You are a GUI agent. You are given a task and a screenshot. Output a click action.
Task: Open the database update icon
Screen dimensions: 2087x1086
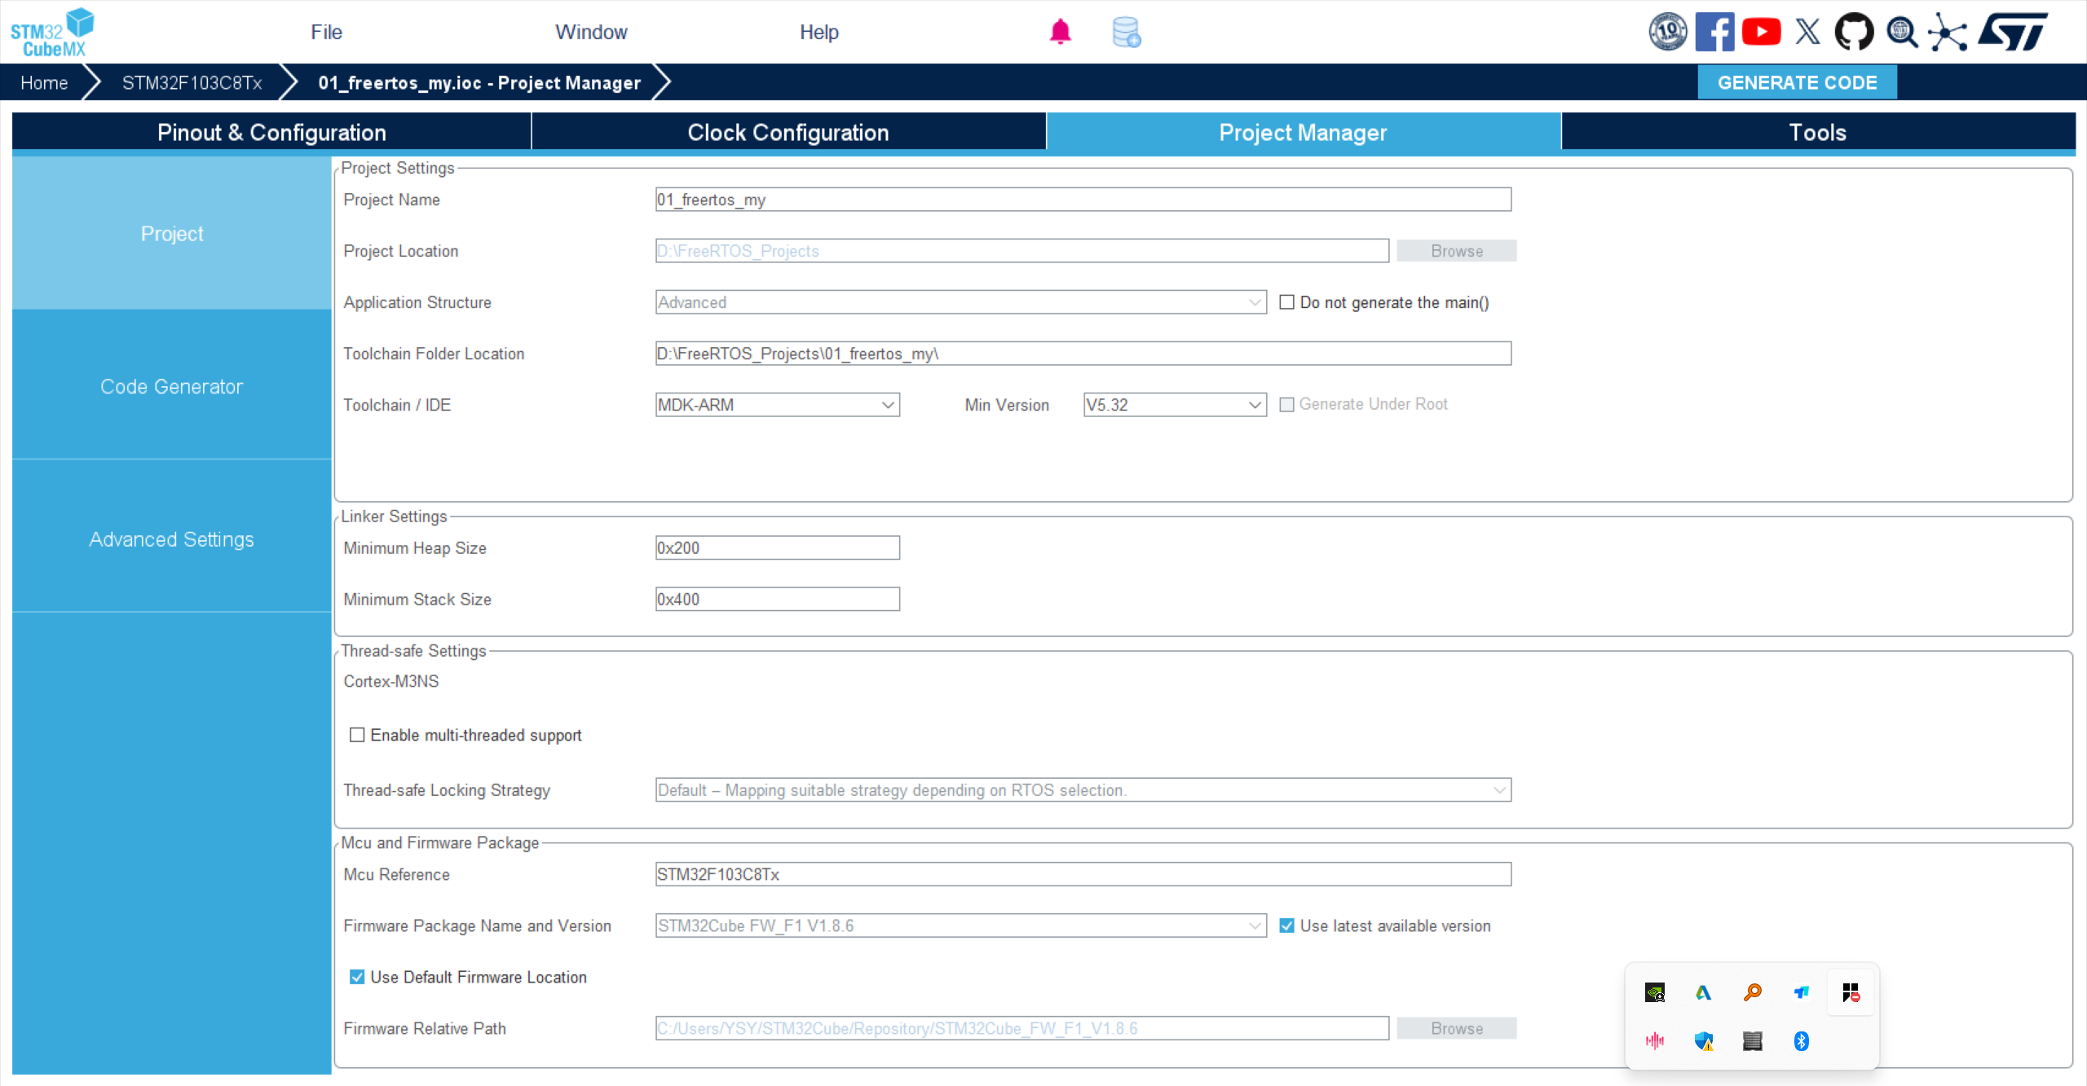pyautogui.click(x=1126, y=33)
